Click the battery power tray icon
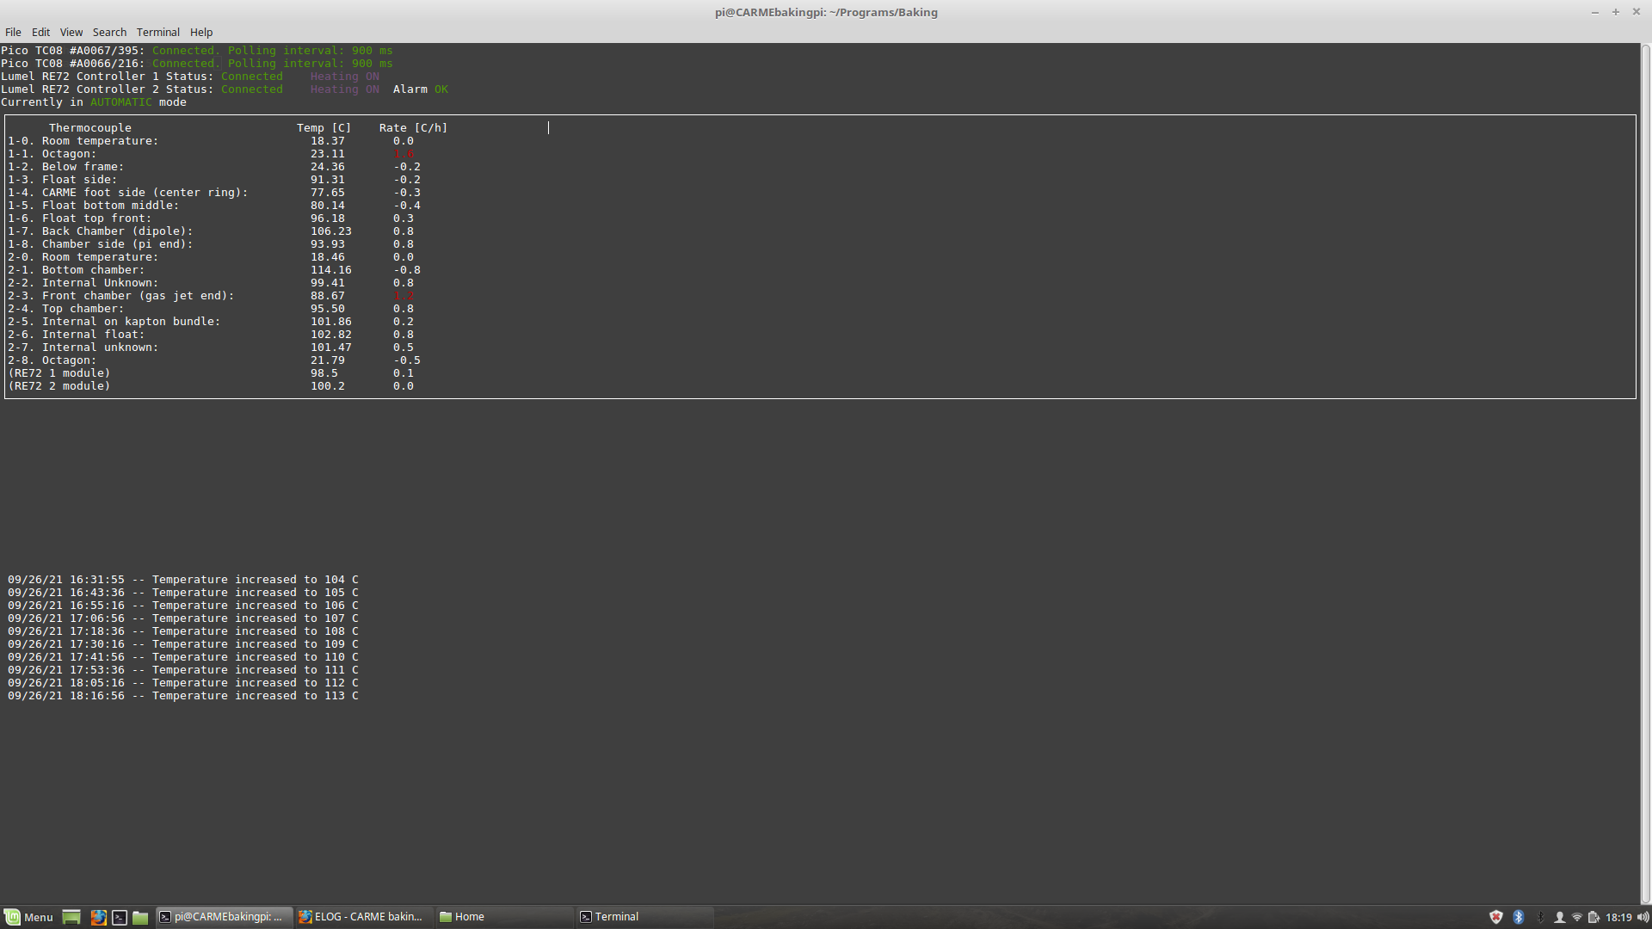Screen dimensions: 1652x929 tap(1593, 917)
